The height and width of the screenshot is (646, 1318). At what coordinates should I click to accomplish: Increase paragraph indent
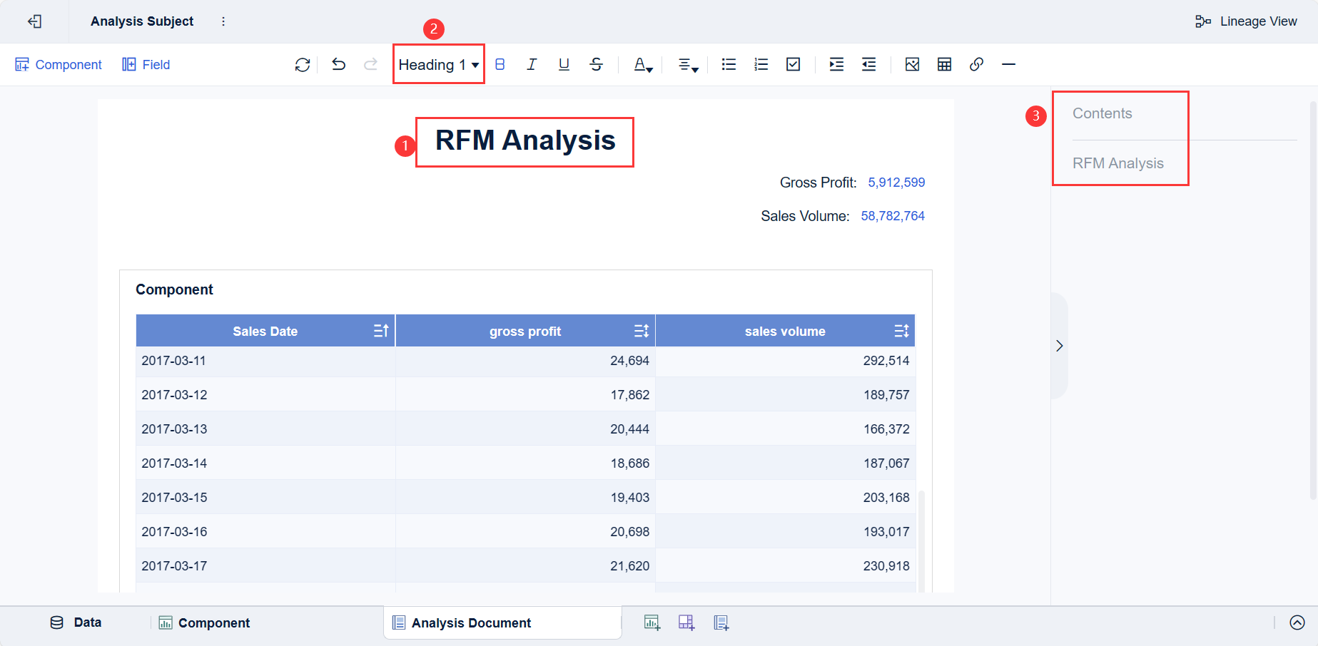[x=836, y=65]
